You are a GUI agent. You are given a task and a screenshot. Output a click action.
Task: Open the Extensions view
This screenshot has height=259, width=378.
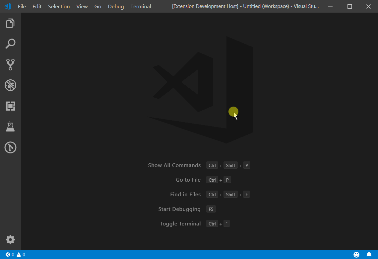click(10, 106)
